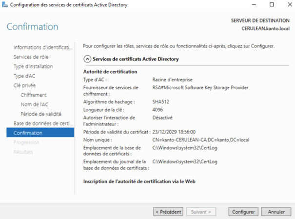Select the highlighted Confirmation step

(x=40, y=133)
